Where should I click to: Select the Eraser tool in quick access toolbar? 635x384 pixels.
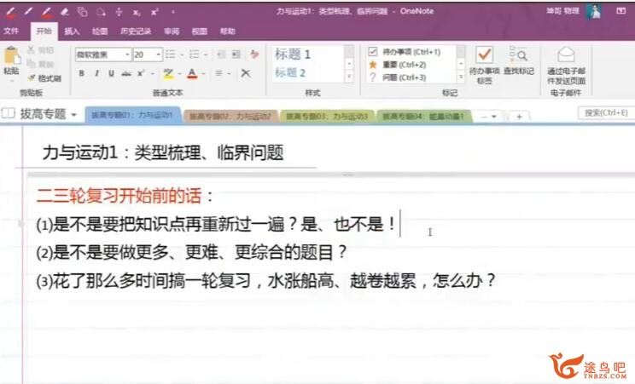pyautogui.click(x=65, y=12)
